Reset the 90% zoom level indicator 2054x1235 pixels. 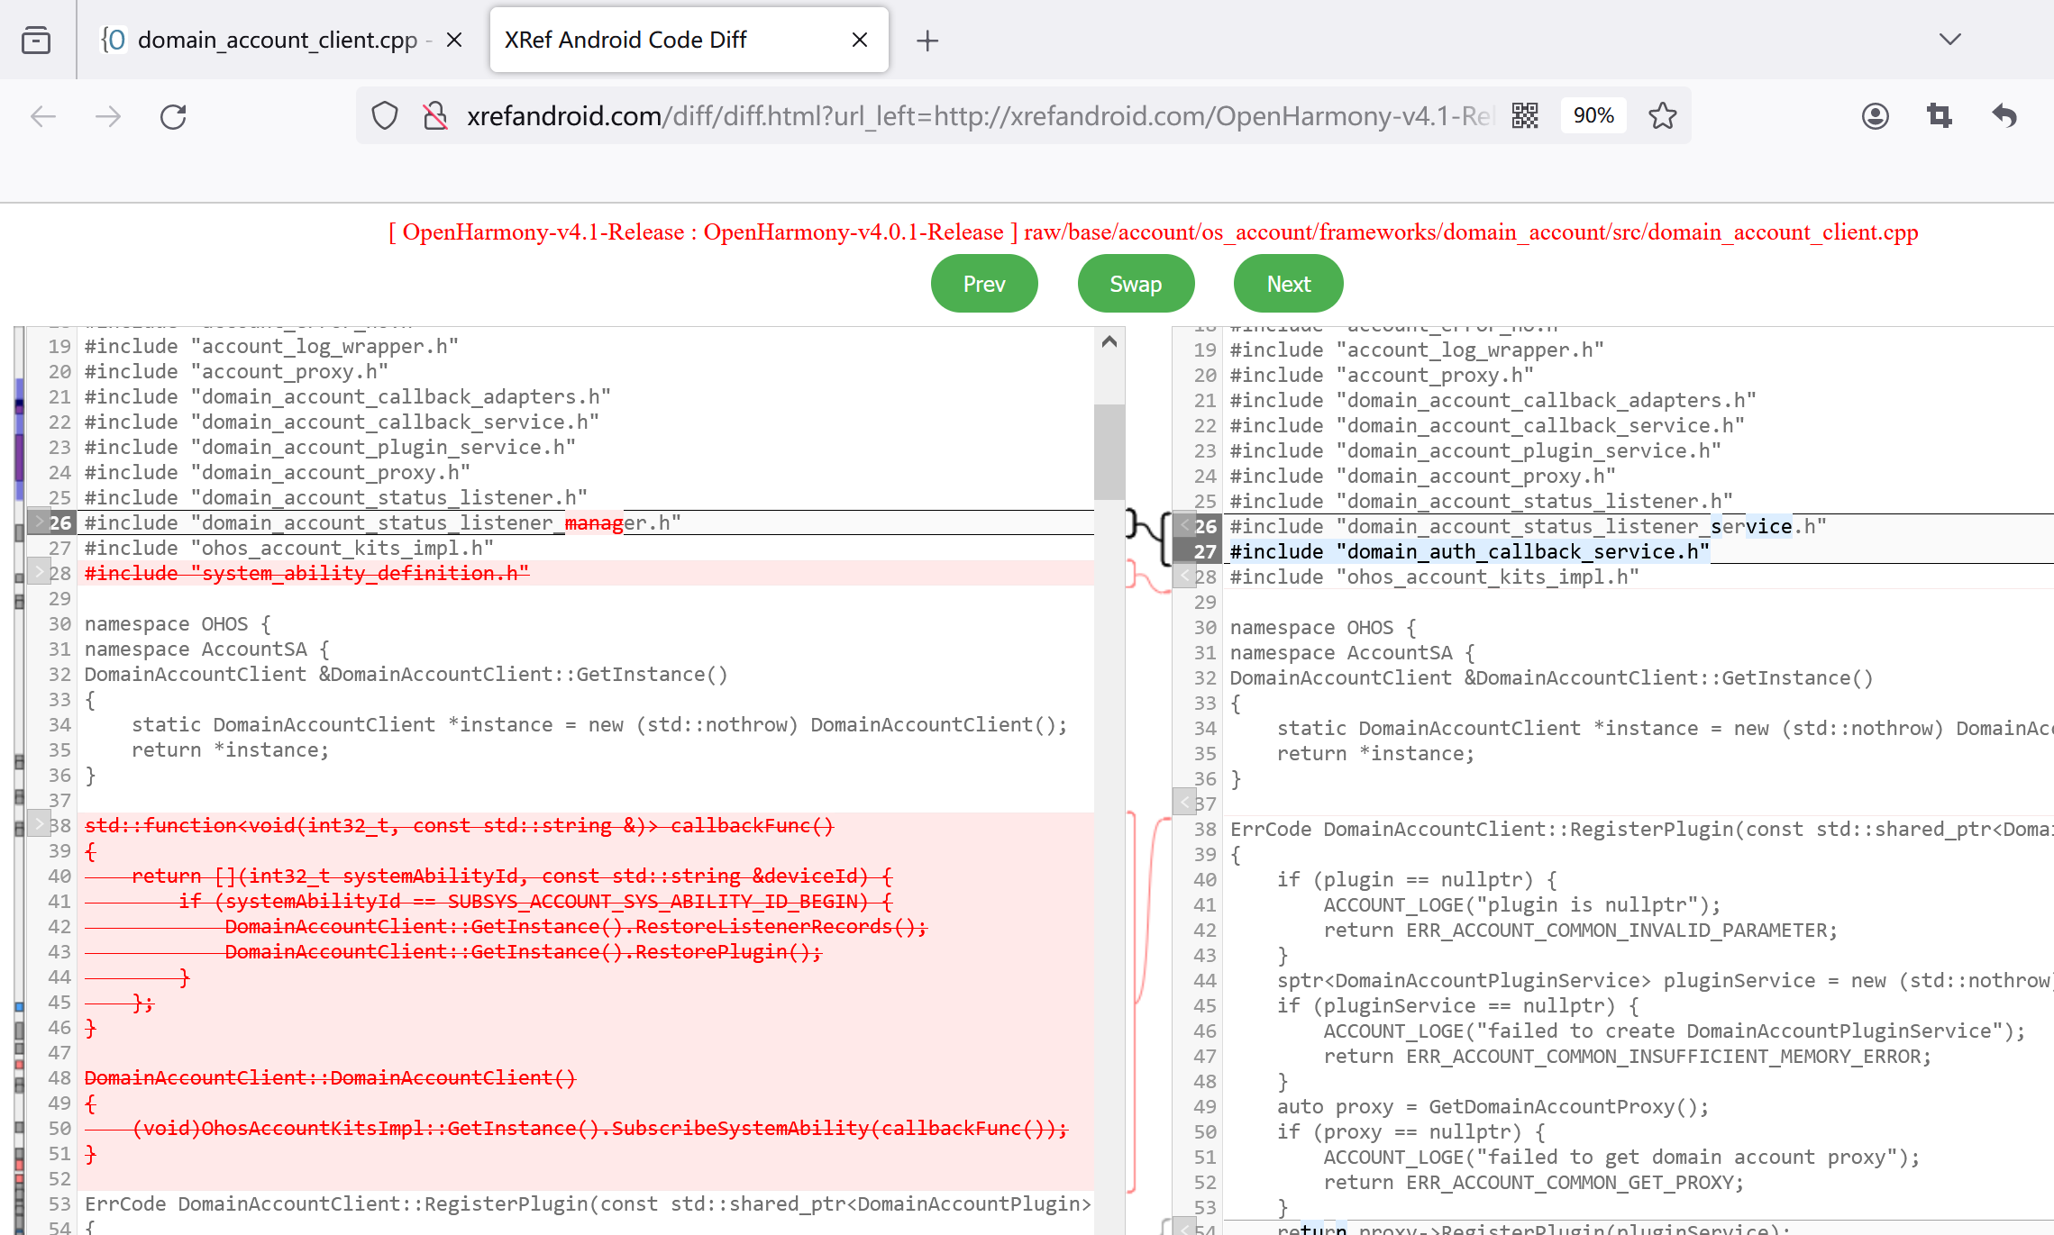pos(1593,116)
